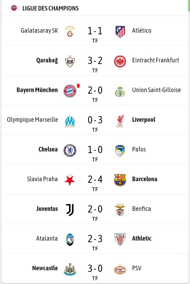Click the red card indicator beside Bayern
The width and height of the screenshot is (190, 284).
tap(78, 86)
